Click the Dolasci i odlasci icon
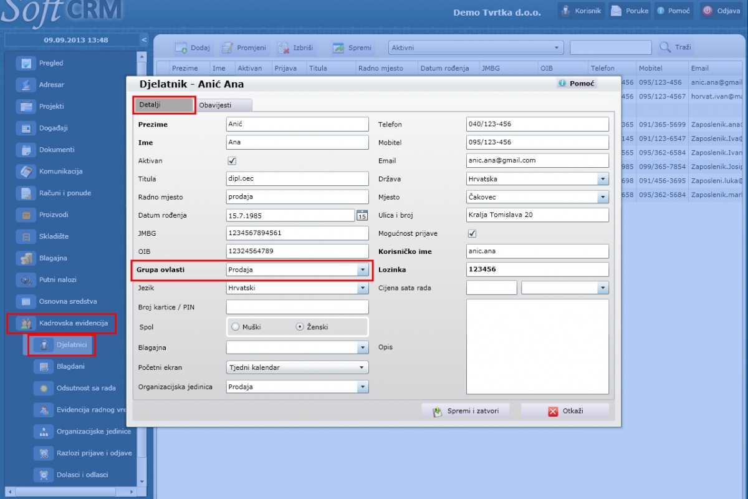Viewport: 748px width, 499px height. point(44,475)
